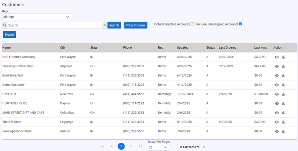
Task: Open bar chart stats for Blessings Coffee Shop
Action: point(284,66)
